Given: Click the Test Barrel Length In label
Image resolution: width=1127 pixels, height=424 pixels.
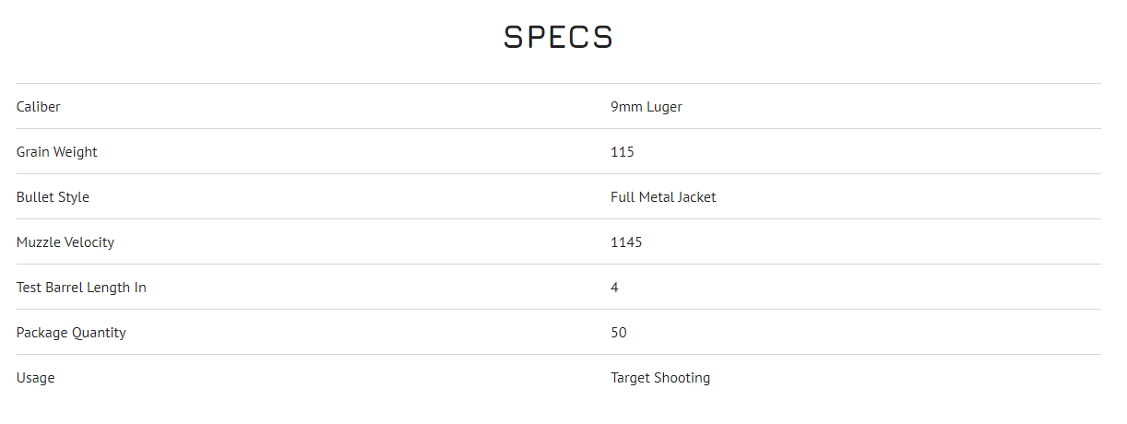Looking at the screenshot, I should pyautogui.click(x=81, y=288).
